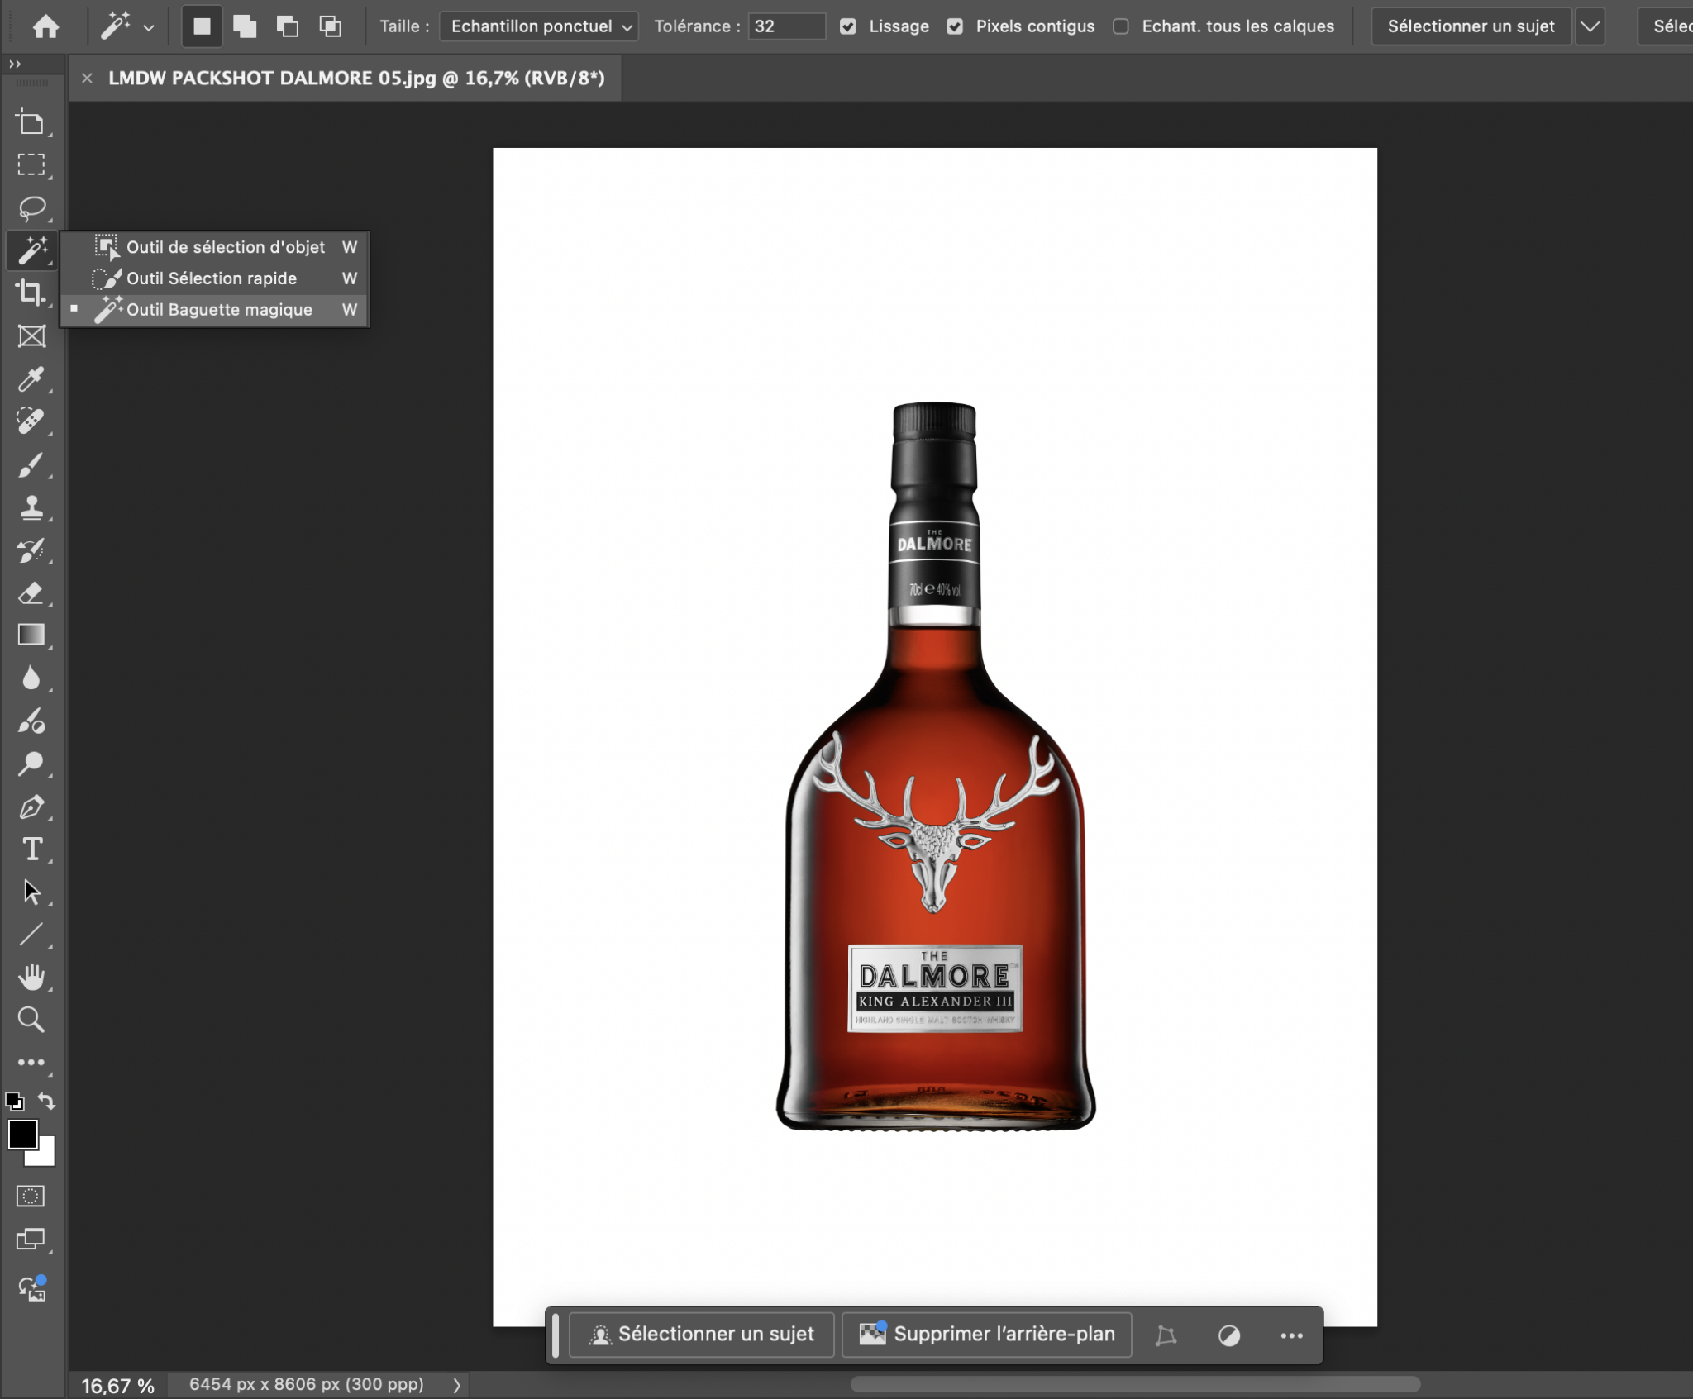The height and width of the screenshot is (1399, 1693).
Task: Click Supprimer l'arrière-plan button
Action: pos(987,1335)
